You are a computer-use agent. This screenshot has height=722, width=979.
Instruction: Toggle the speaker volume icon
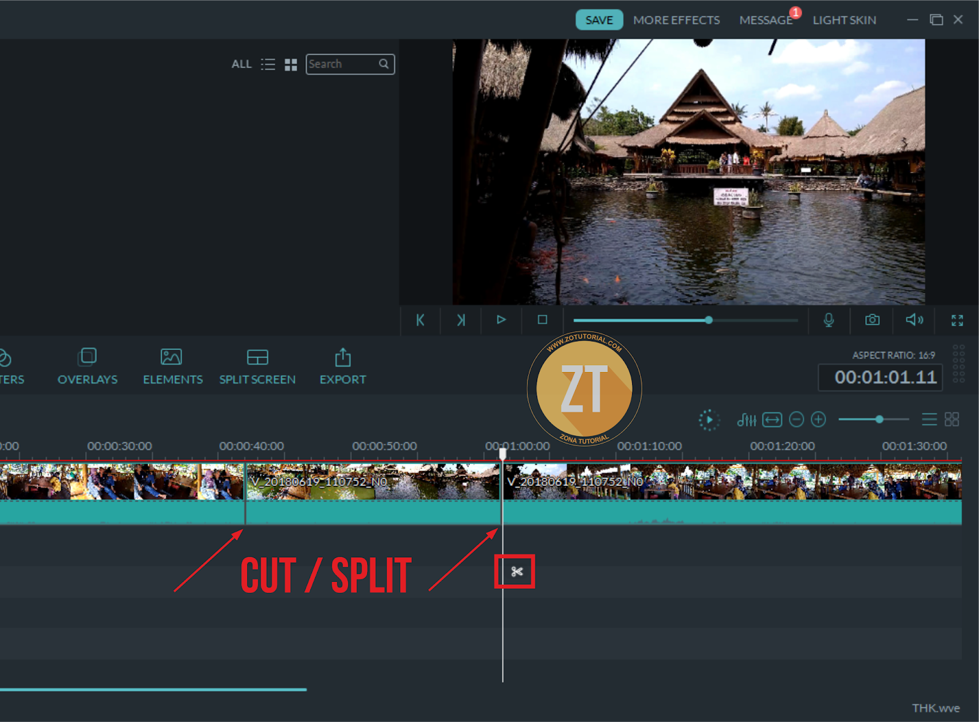[x=914, y=320]
